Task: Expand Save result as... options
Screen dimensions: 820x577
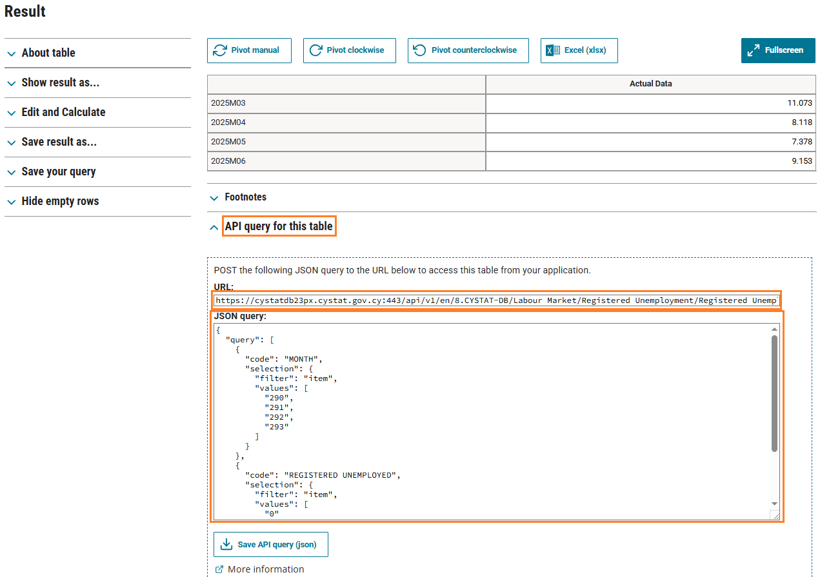Action: coord(59,142)
